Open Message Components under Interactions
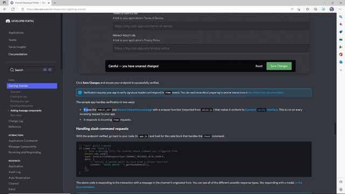The image size is (345, 194). 23,147
